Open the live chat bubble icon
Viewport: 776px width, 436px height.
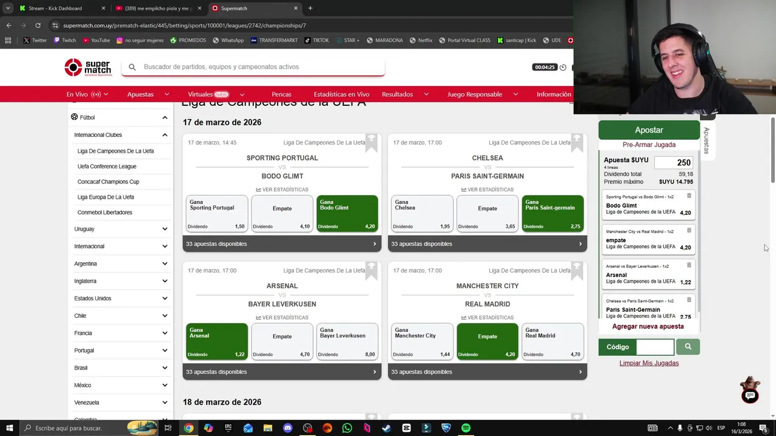coord(750,395)
